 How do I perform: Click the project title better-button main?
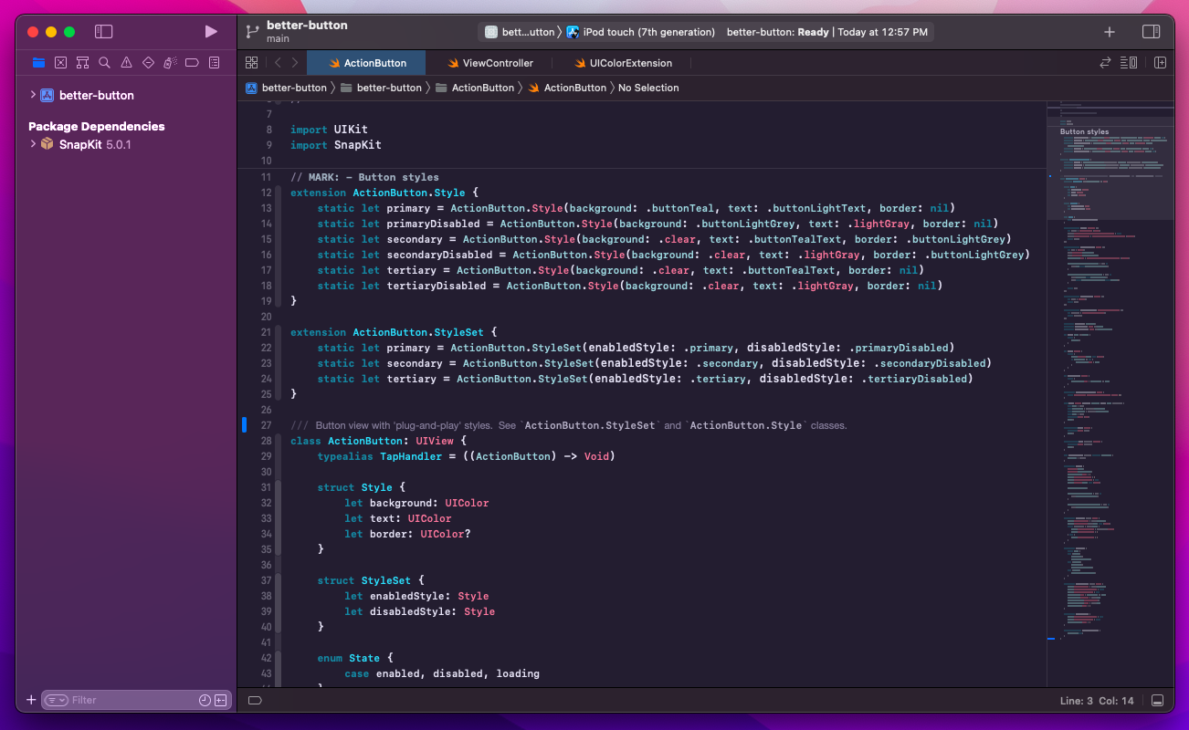(x=307, y=32)
